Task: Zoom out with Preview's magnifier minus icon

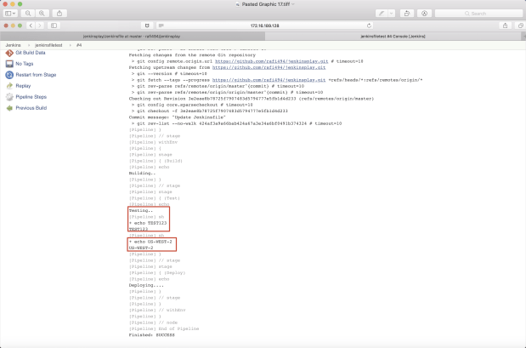Action: 28,14
